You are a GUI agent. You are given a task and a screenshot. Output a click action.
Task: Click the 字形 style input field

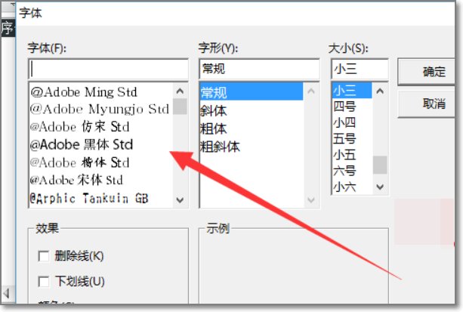(x=259, y=69)
